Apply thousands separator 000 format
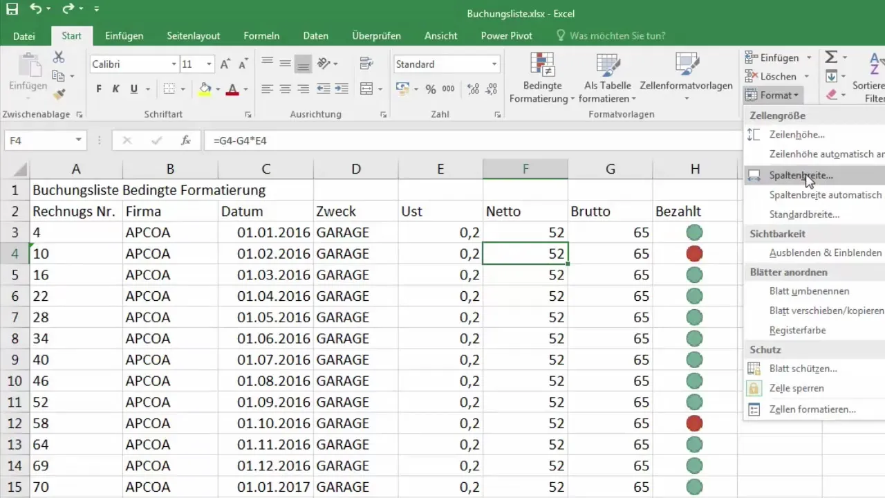The height and width of the screenshot is (498, 885). pos(448,89)
